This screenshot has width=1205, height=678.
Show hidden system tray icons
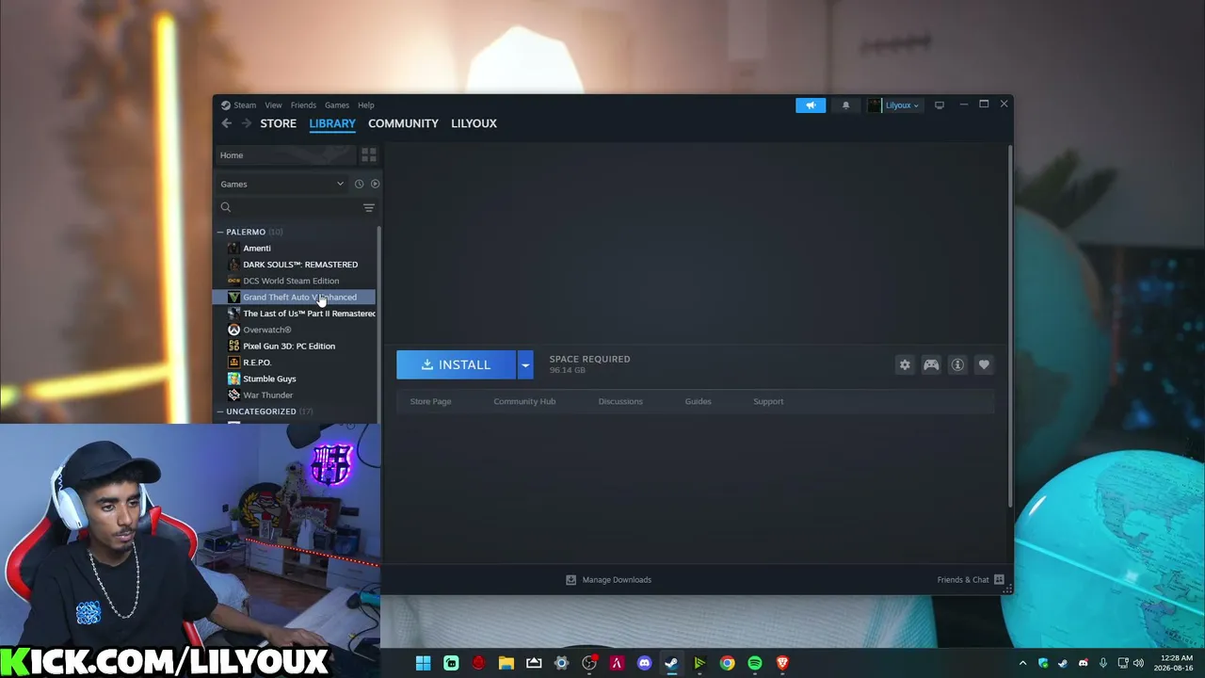click(x=1022, y=663)
